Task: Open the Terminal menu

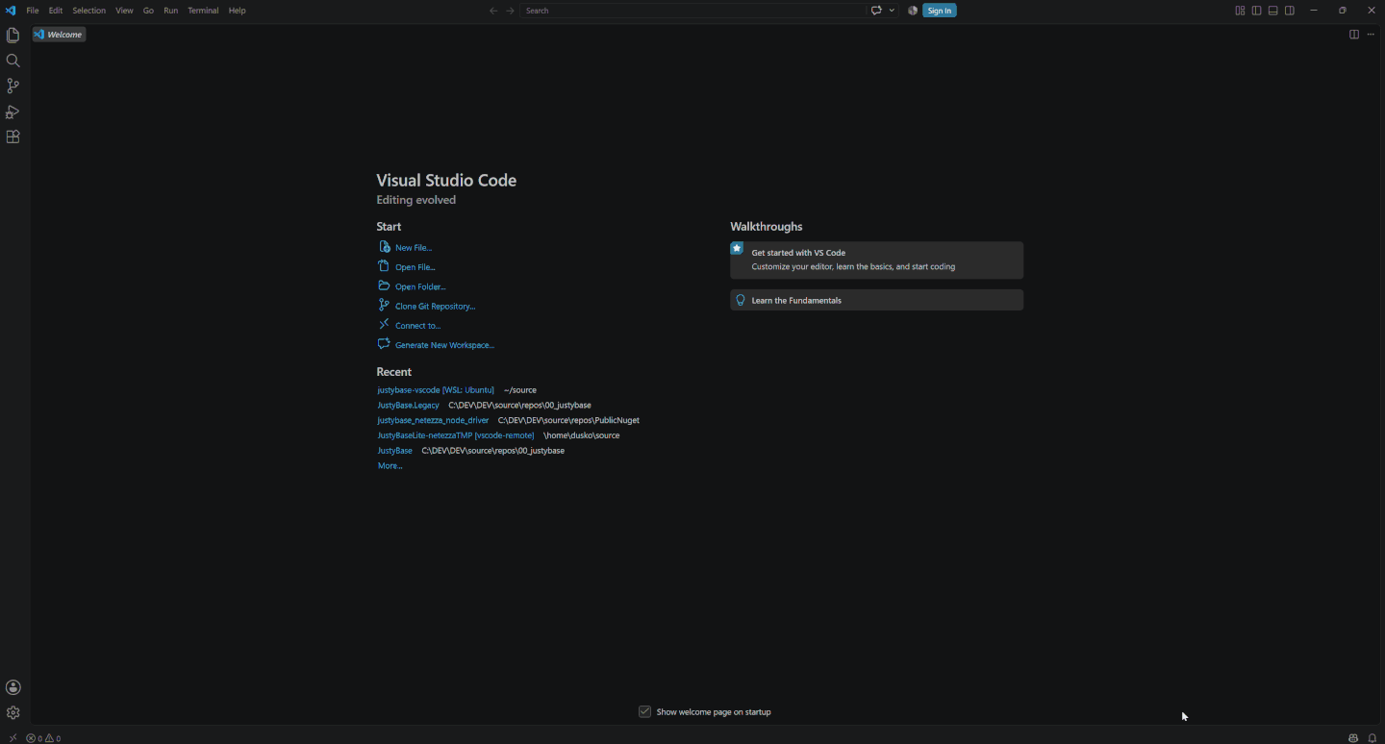Action: 203,11
